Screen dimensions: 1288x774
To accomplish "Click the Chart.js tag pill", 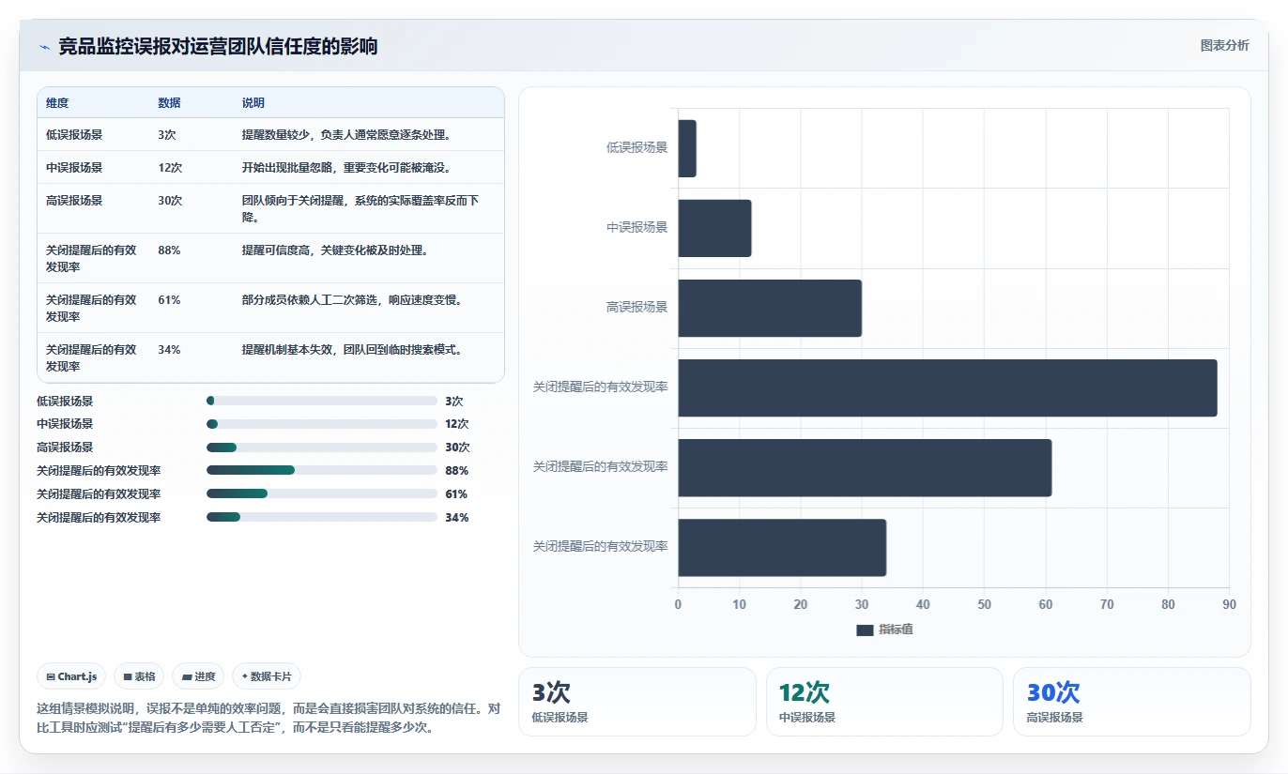I will pyautogui.click(x=71, y=676).
